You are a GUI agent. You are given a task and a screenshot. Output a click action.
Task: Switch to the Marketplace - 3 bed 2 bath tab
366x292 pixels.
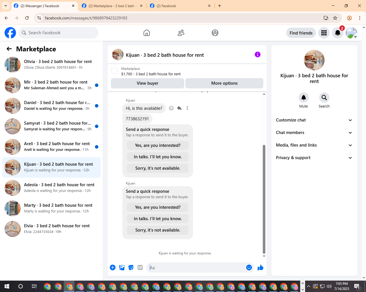[x=112, y=6]
